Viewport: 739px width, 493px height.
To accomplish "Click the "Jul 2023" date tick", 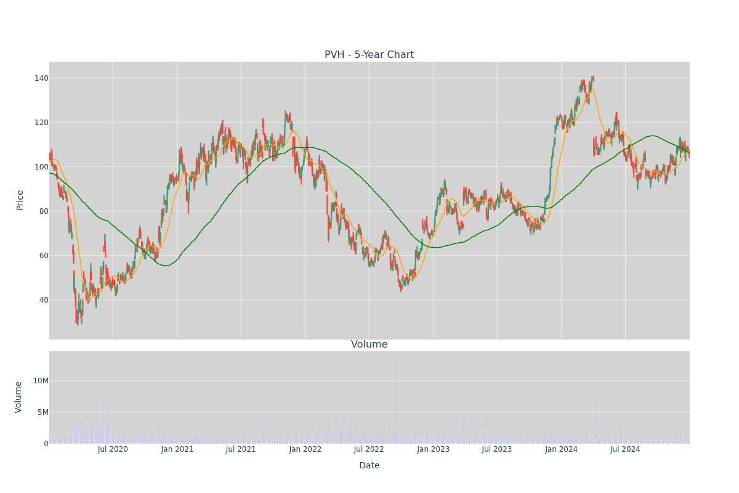I will [497, 449].
